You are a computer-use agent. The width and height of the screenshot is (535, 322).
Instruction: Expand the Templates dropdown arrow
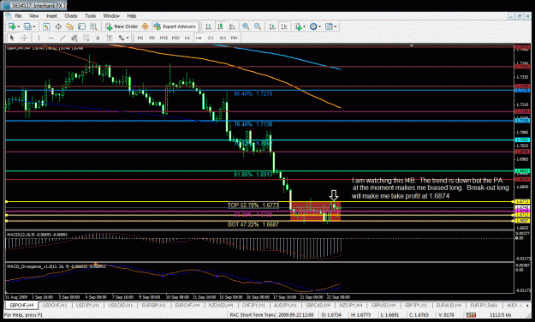335,27
